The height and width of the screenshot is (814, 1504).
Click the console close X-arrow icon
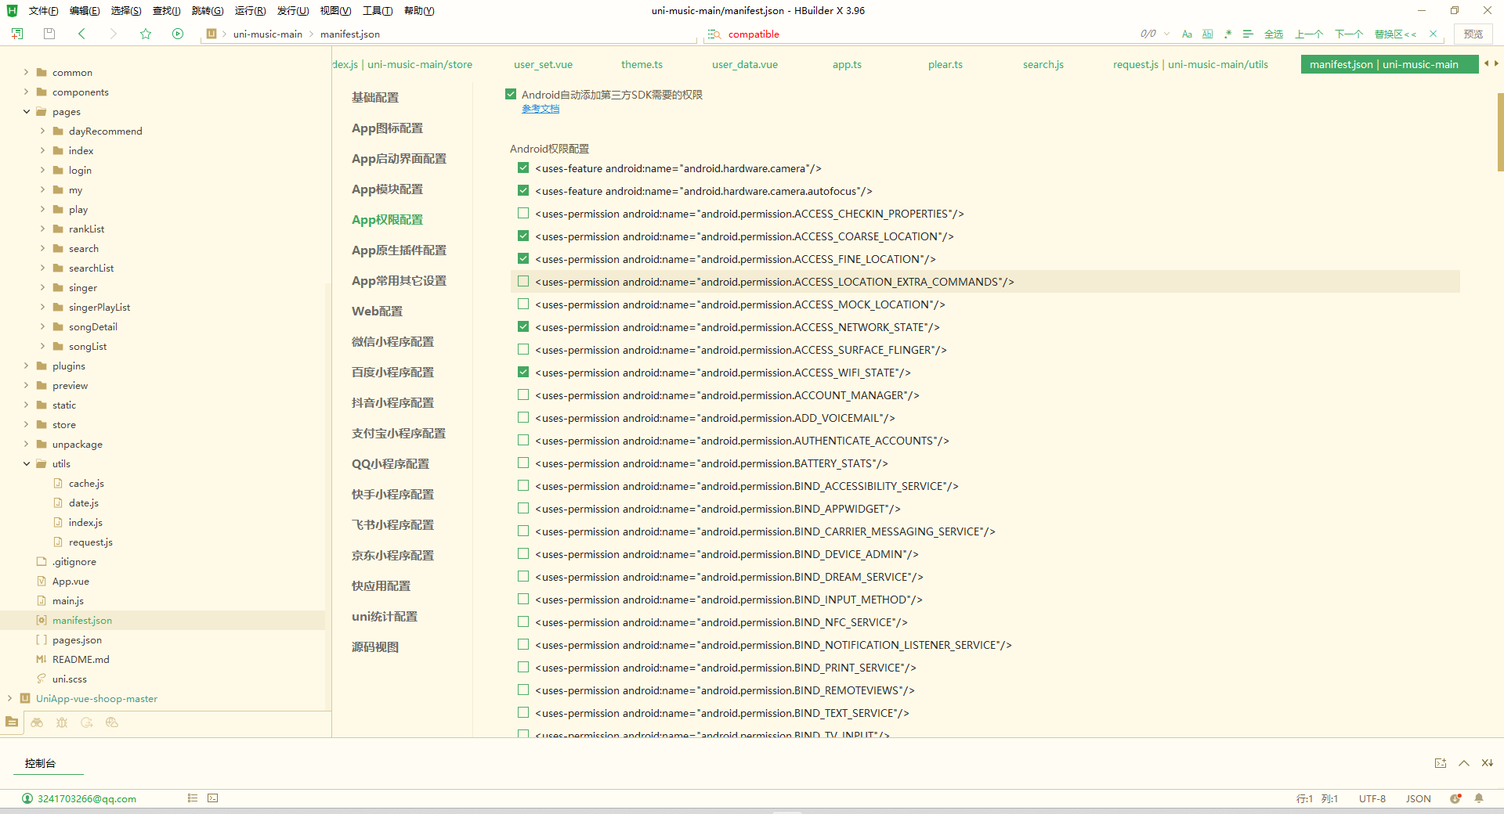1487,763
